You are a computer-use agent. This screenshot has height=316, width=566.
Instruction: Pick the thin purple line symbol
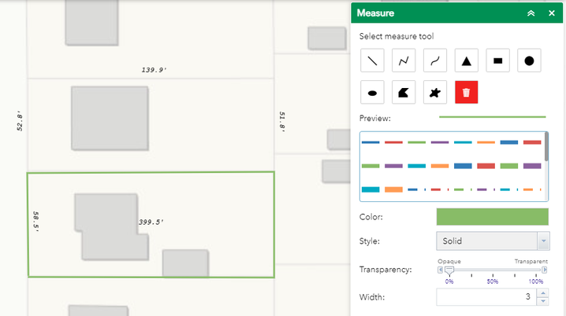coord(440,142)
